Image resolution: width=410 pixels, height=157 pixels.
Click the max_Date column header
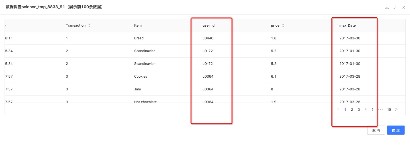coord(348,26)
